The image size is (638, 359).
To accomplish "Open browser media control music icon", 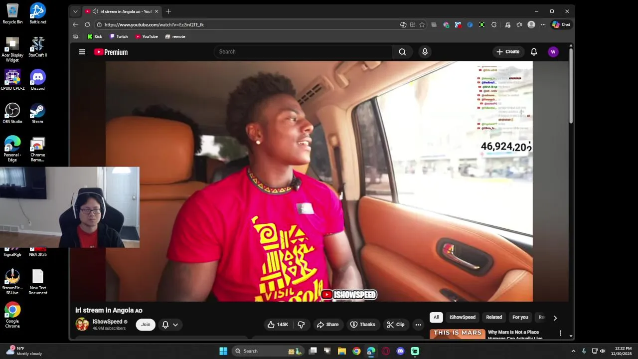I will pos(507,24).
